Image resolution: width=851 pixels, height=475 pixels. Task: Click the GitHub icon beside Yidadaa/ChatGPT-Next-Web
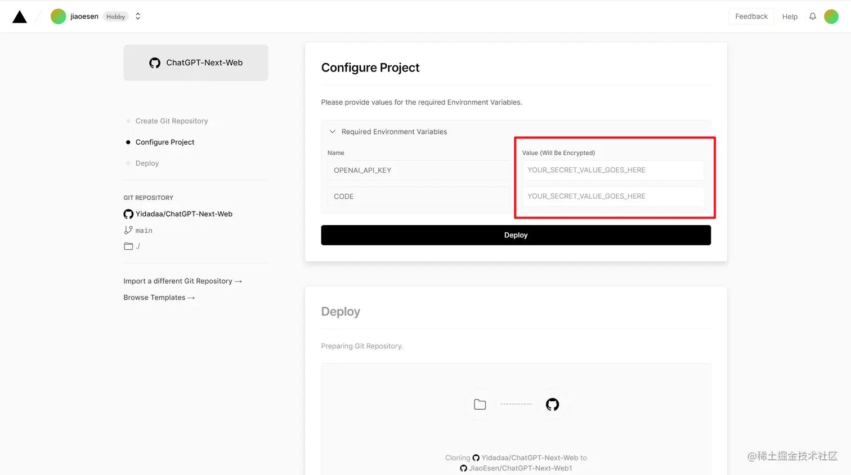pyautogui.click(x=128, y=214)
